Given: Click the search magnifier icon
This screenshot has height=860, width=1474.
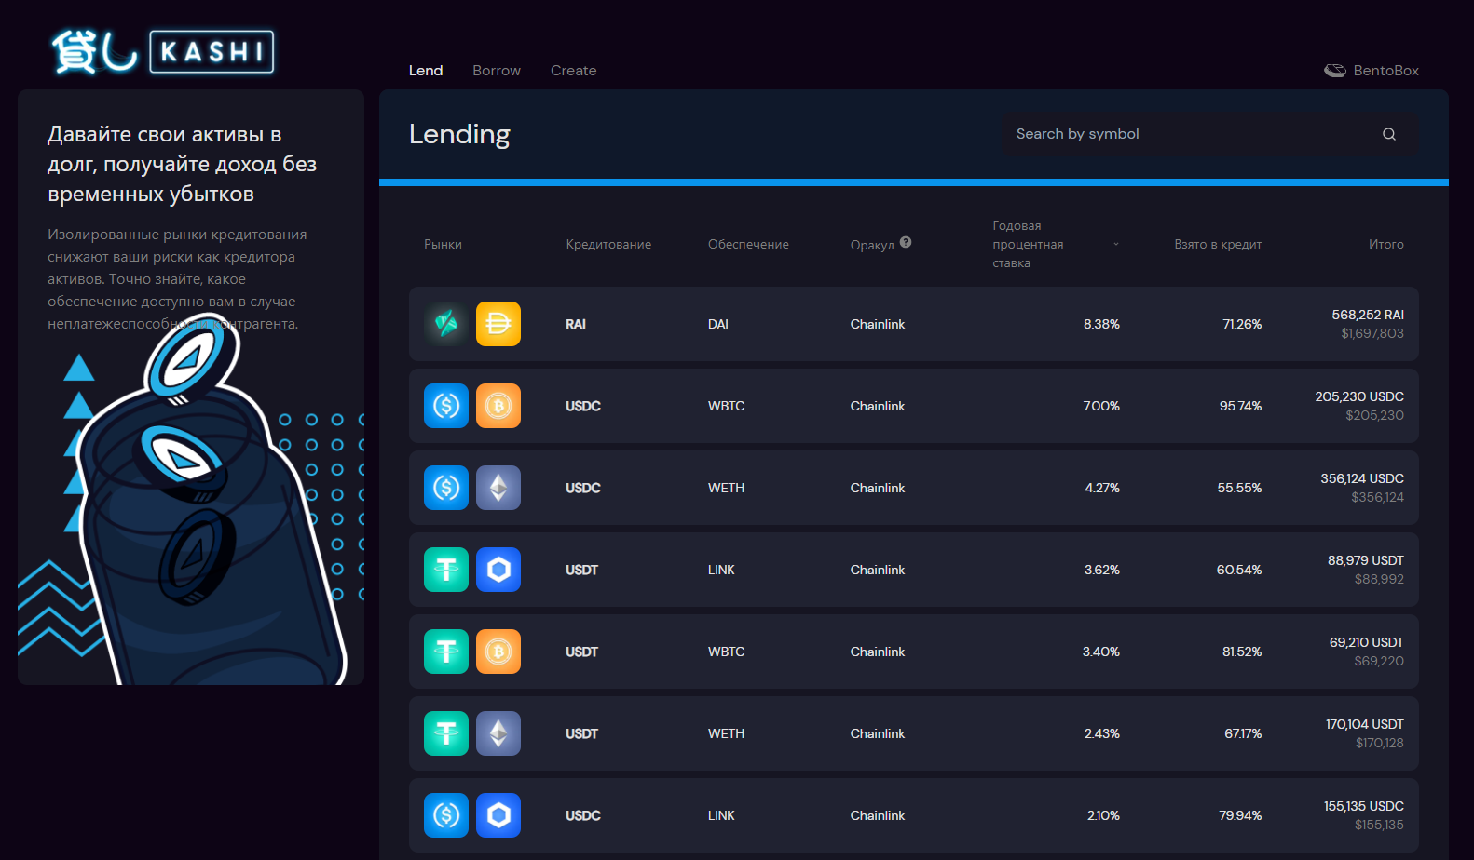Looking at the screenshot, I should pos(1388,134).
